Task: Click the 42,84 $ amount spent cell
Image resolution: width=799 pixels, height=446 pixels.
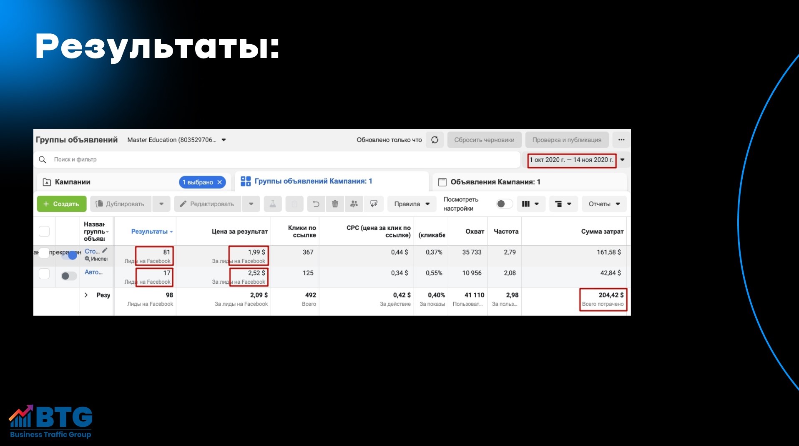Action: [611, 273]
